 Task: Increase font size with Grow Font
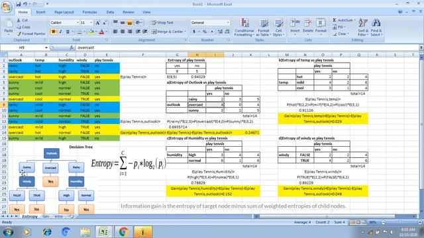[x=97, y=22]
